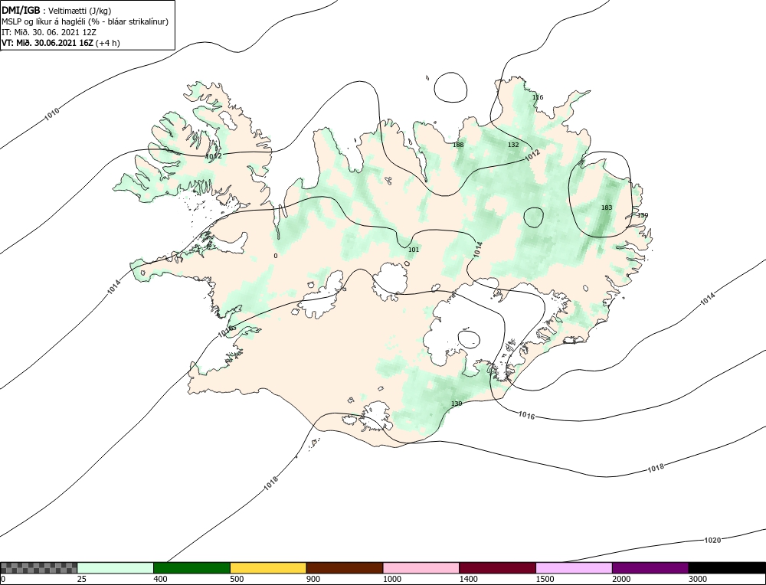The image size is (766, 585).
Task: Select the lilac 1500–2000 legend swatch
Action: [574, 567]
